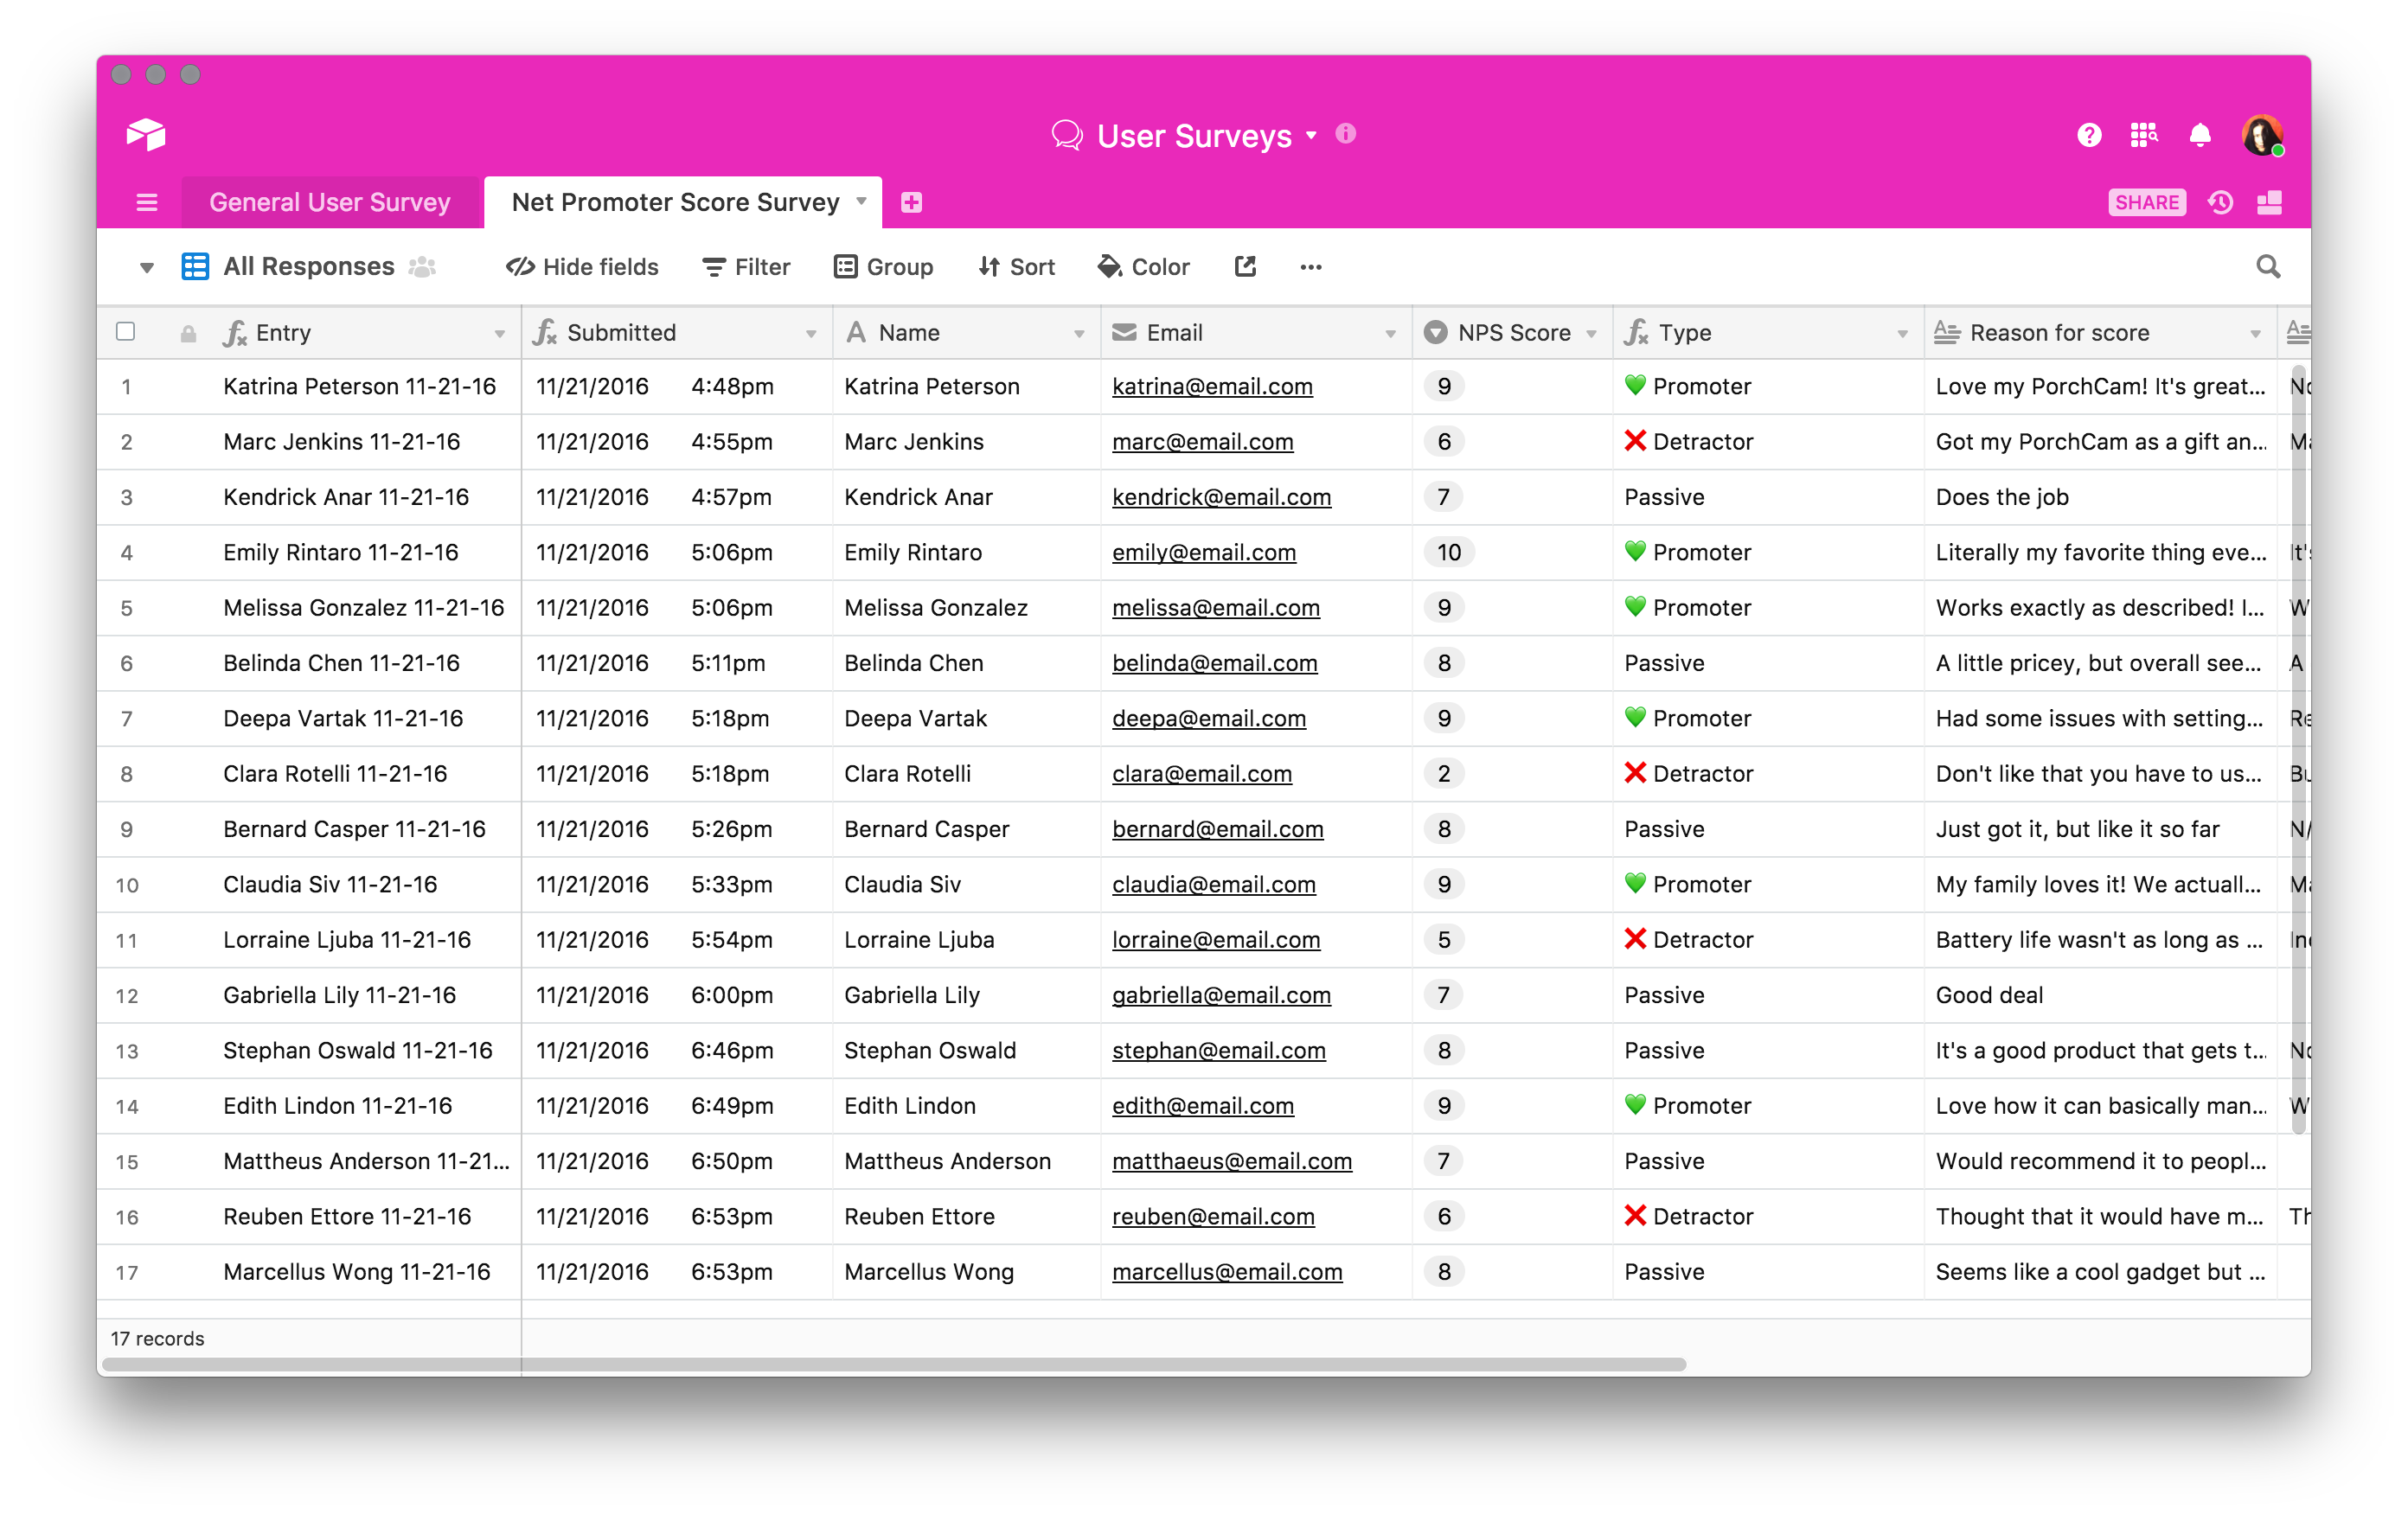This screenshot has width=2408, height=1515.
Task: Open the more options ellipsis menu
Action: coord(1310,267)
